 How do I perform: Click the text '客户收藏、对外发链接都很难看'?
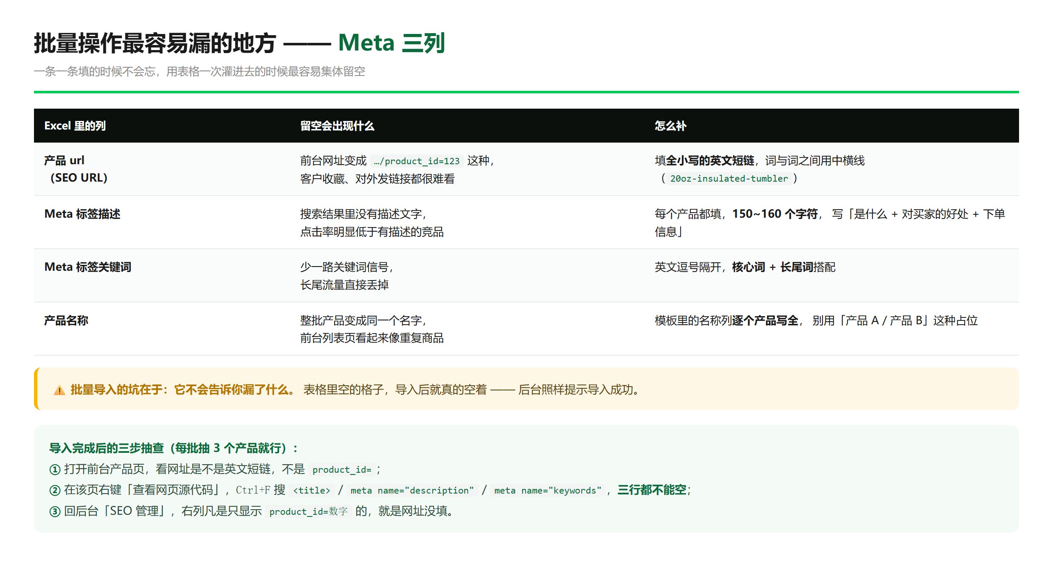377,179
